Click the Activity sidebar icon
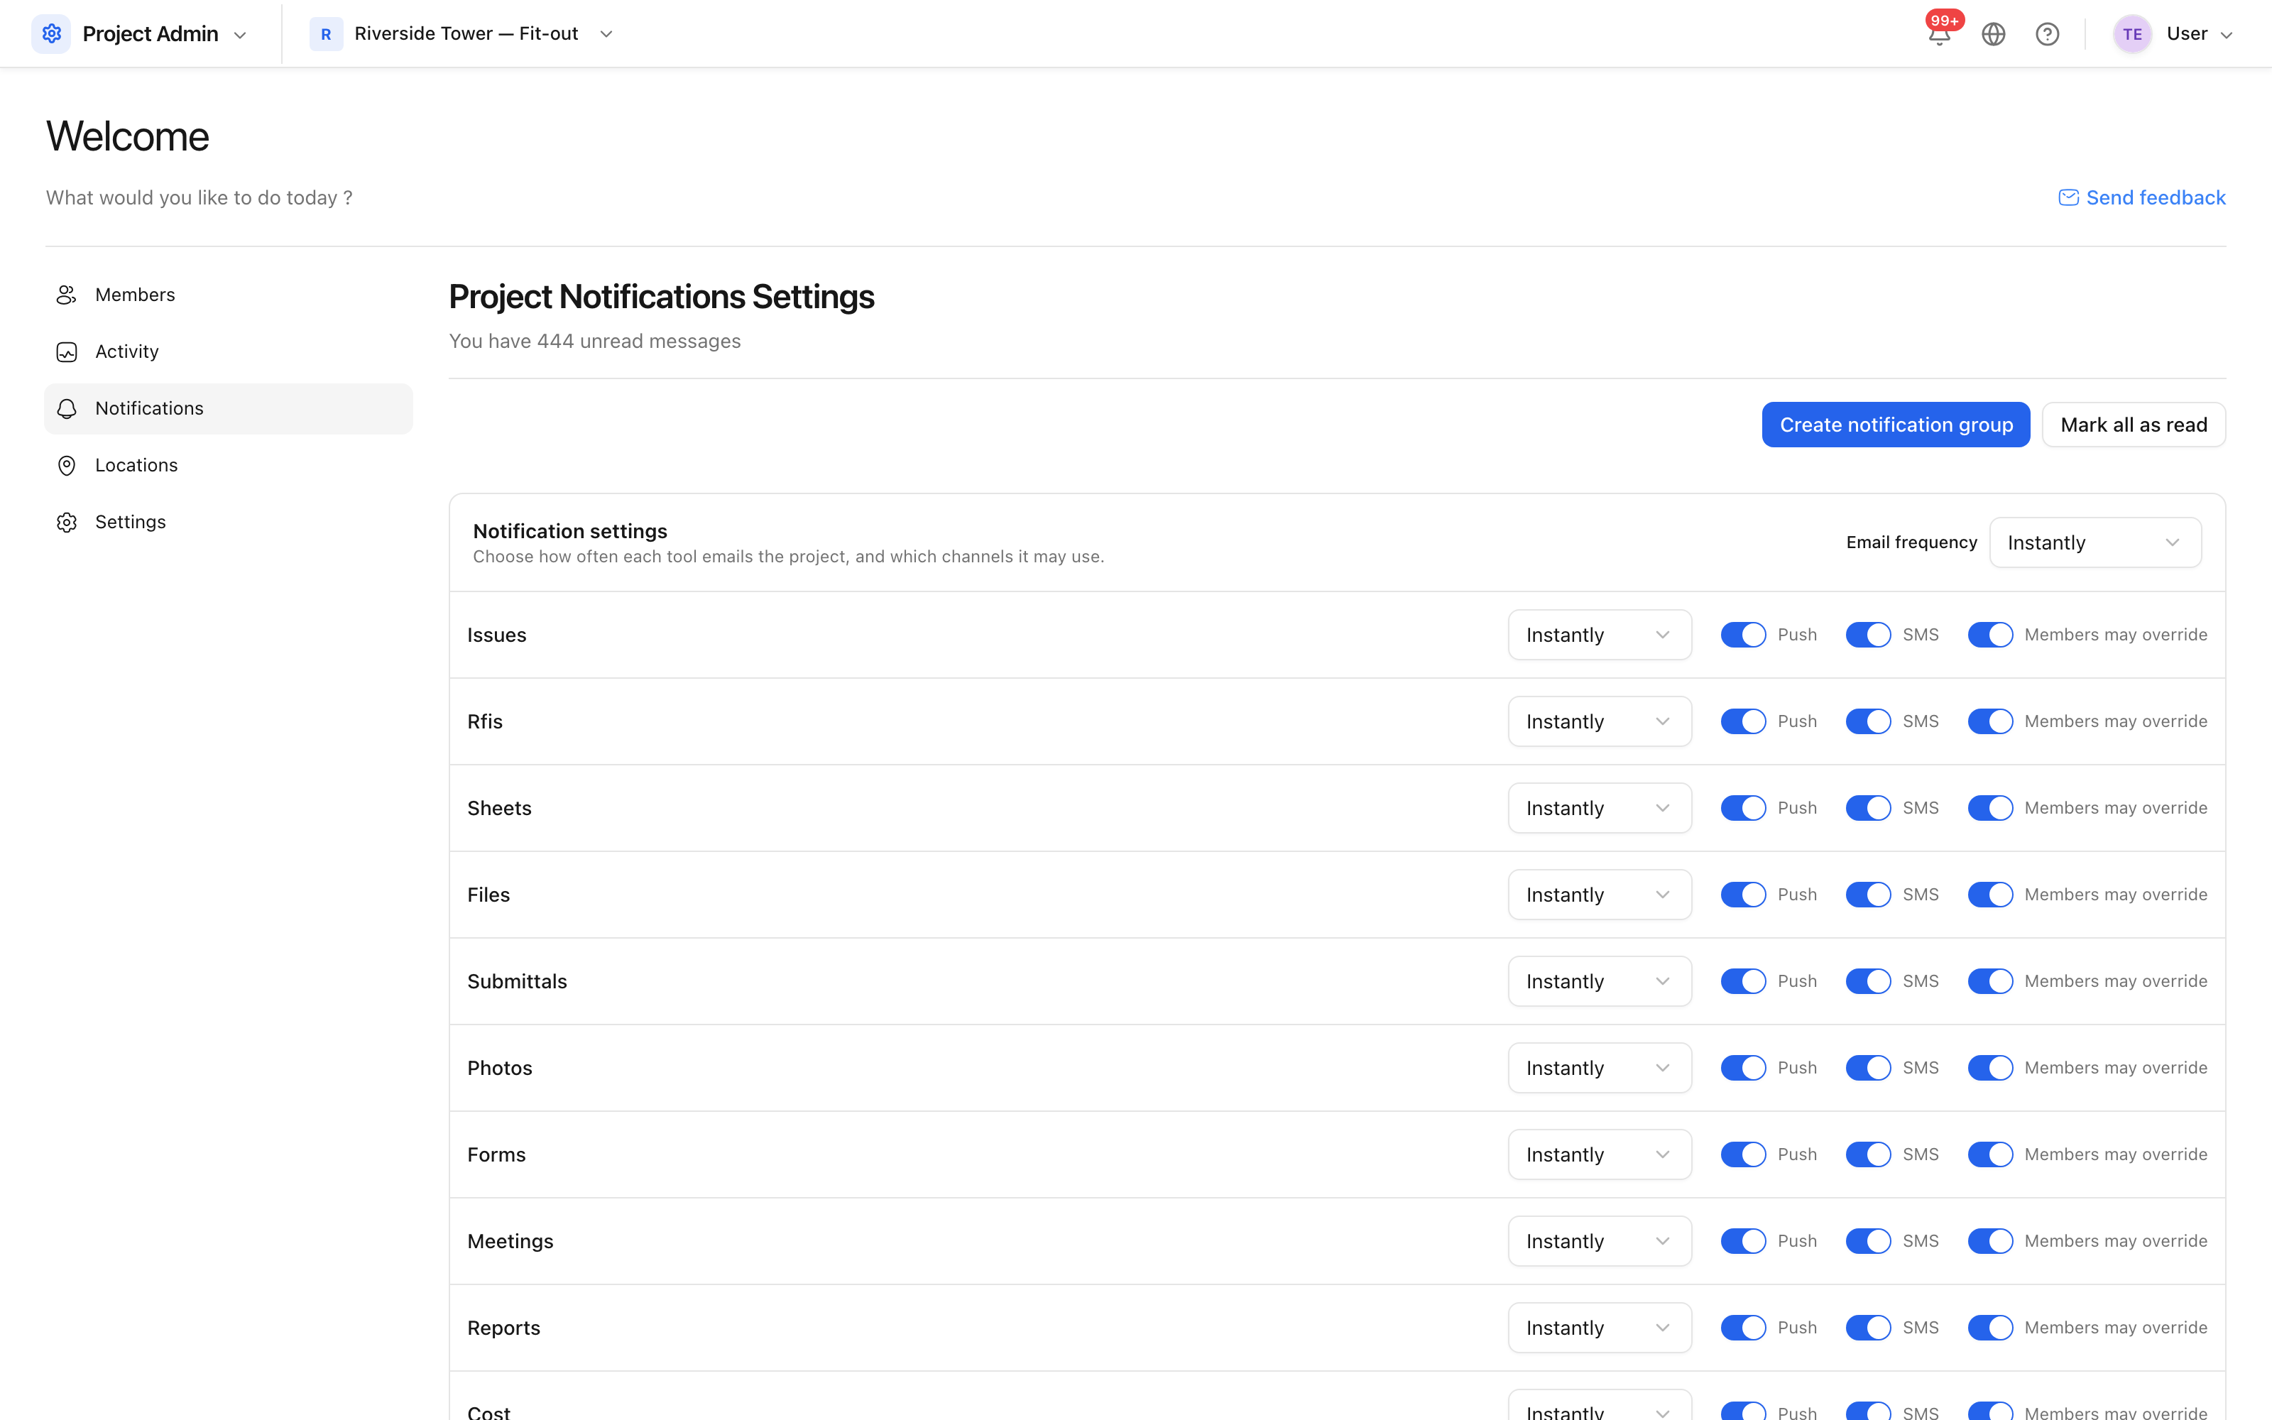Viewport: 2272px width, 1420px height. pyautogui.click(x=67, y=352)
